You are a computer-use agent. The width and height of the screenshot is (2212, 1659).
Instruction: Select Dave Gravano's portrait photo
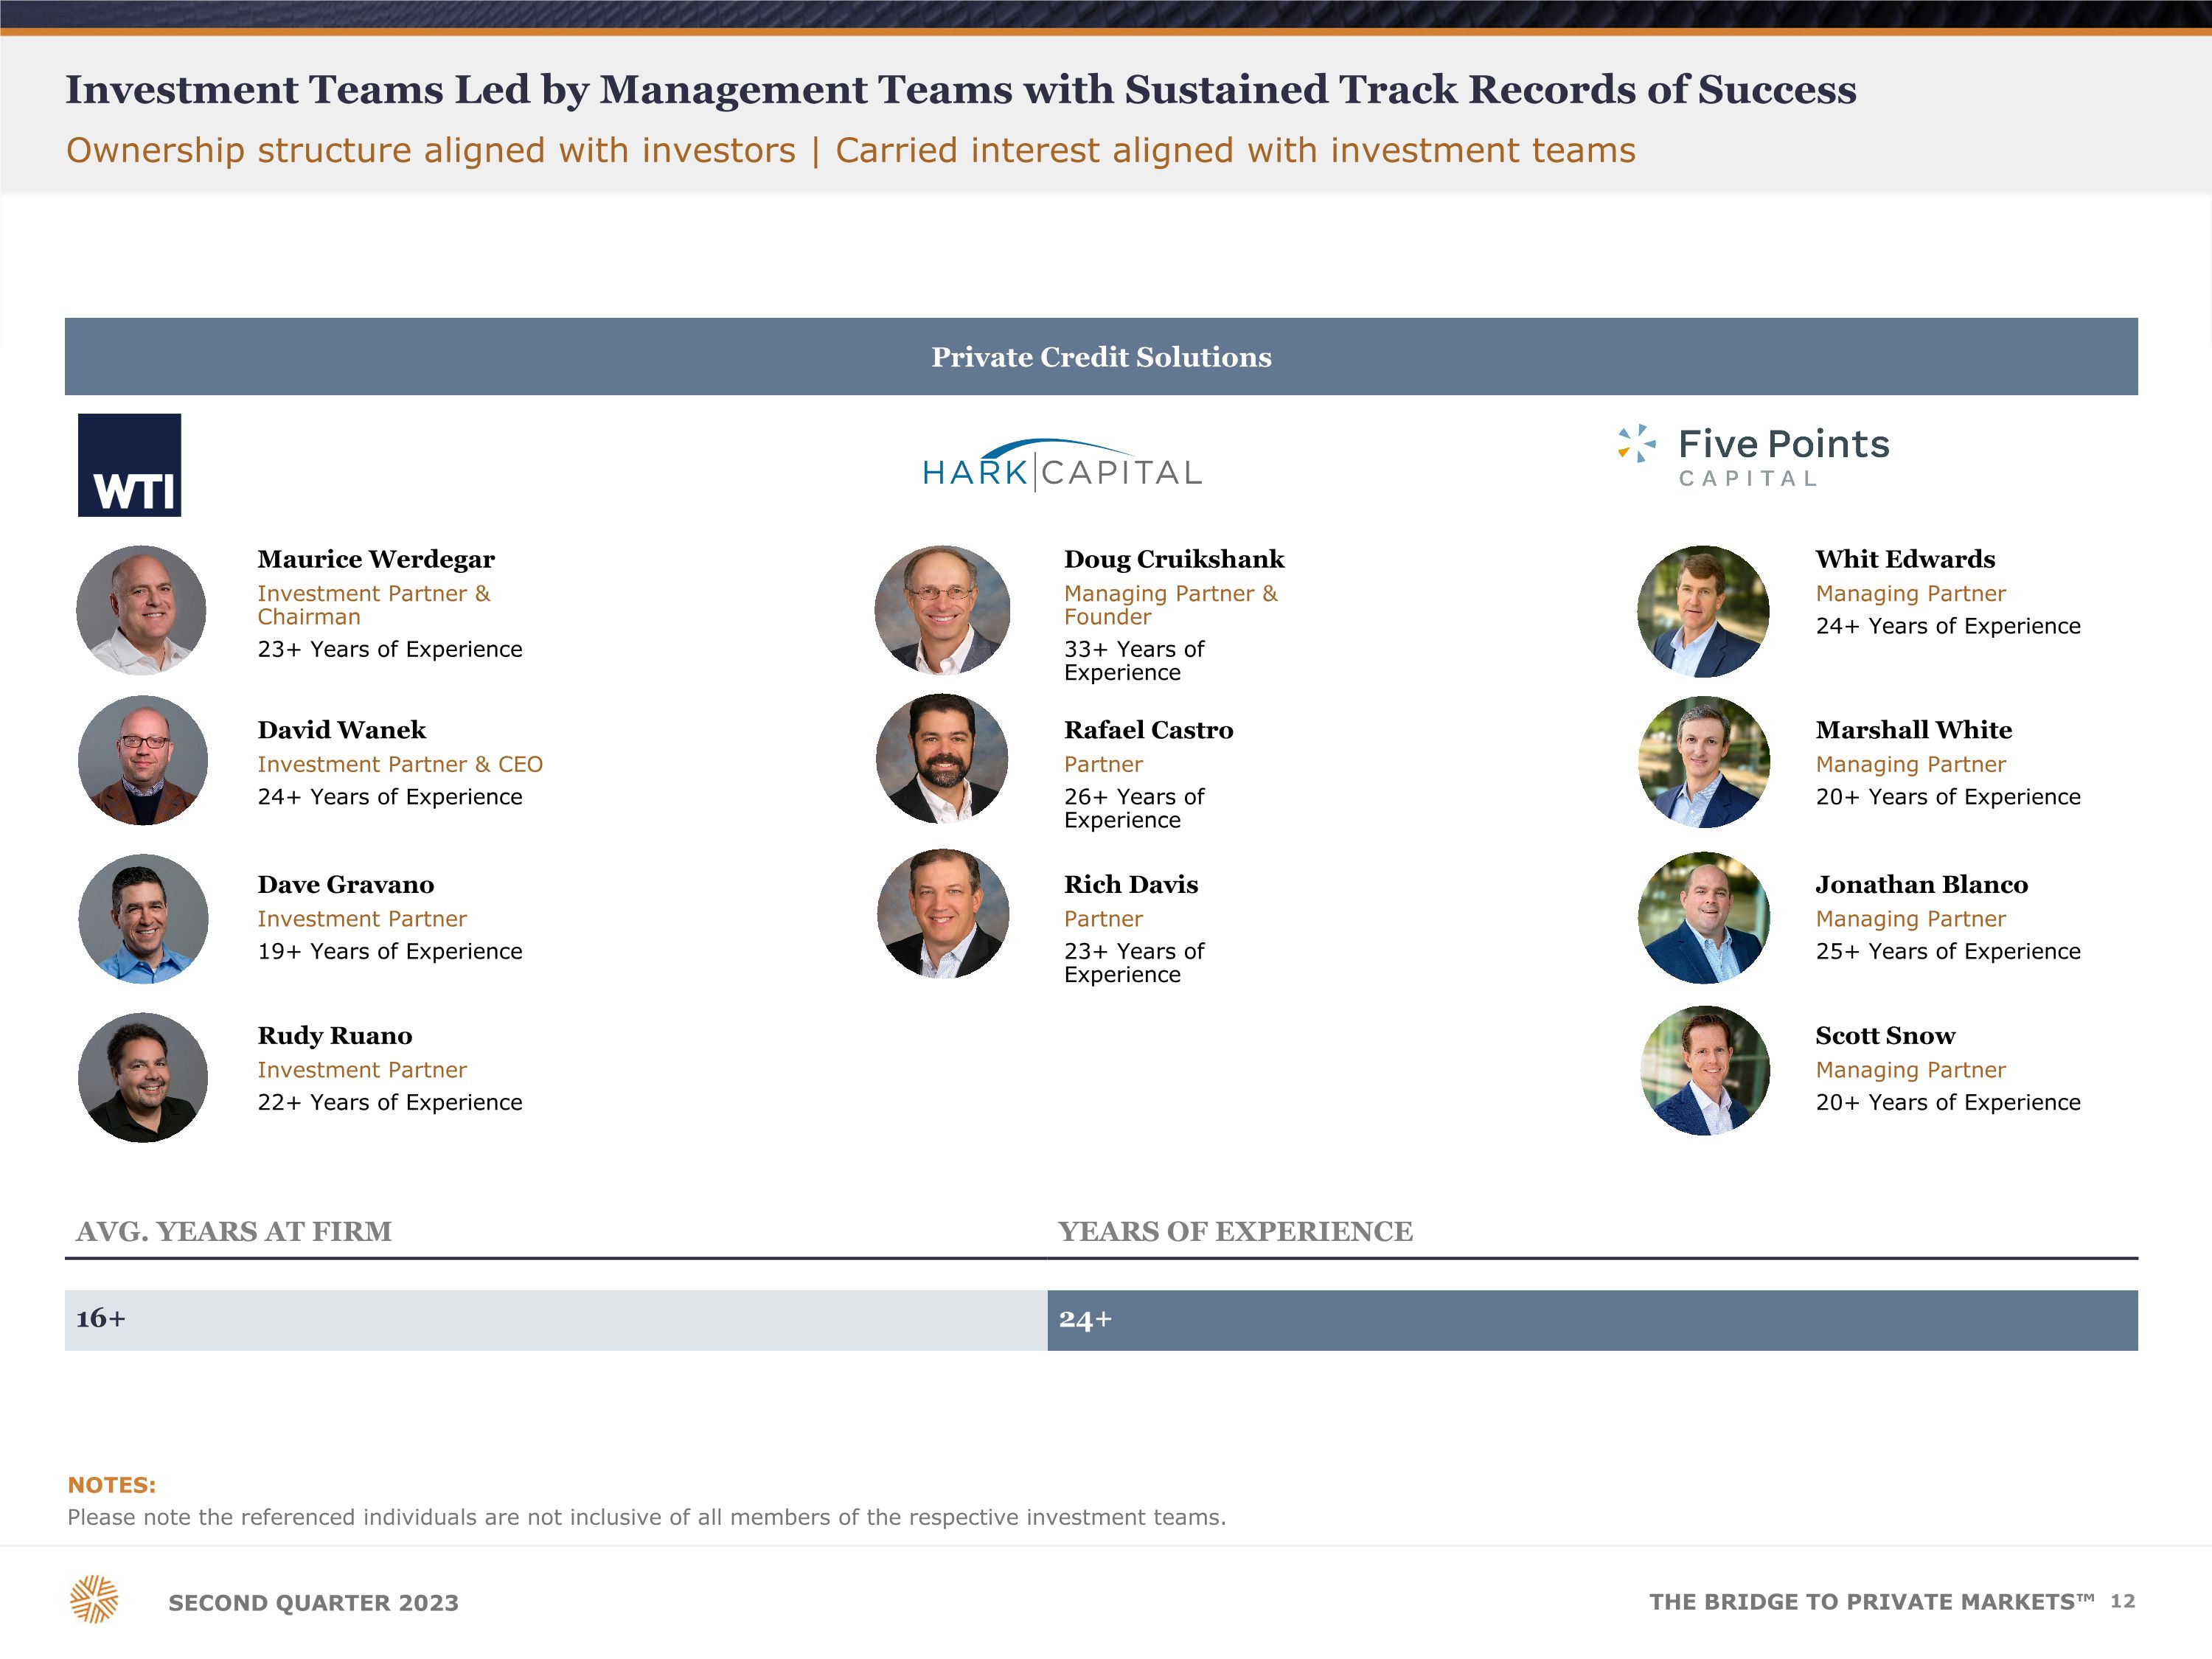[x=143, y=919]
